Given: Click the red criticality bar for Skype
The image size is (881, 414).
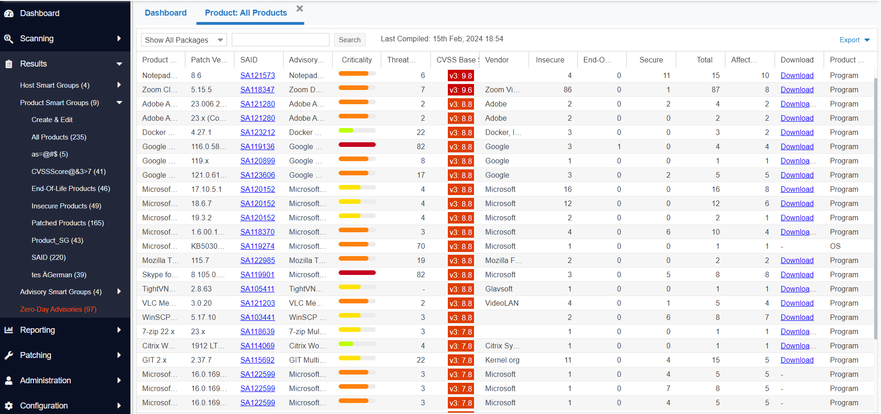Looking at the screenshot, I should [357, 273].
